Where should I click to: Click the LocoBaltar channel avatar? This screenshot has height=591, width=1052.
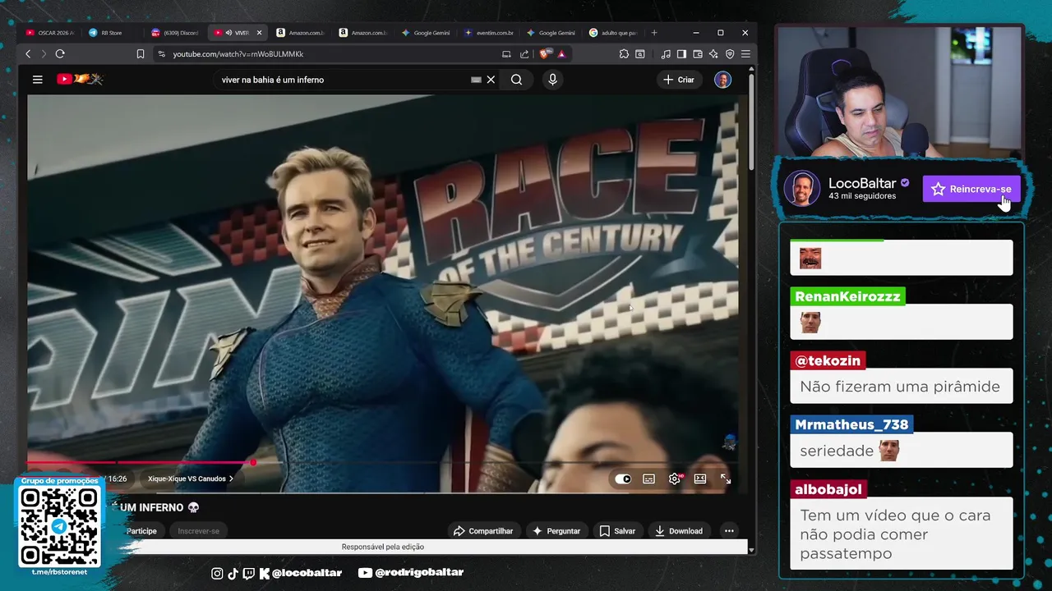point(801,189)
